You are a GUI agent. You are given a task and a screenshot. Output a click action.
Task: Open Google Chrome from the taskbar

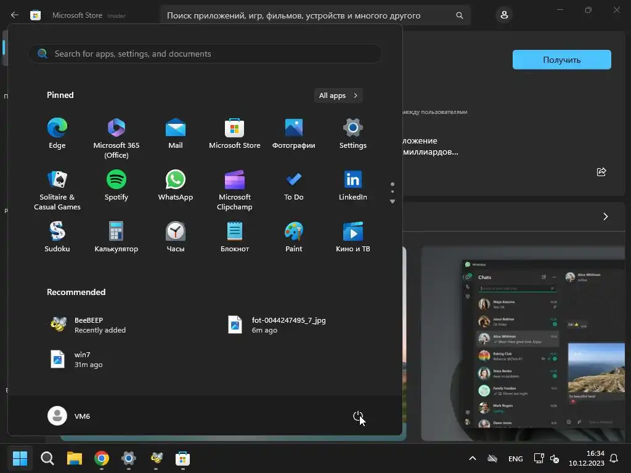102,458
